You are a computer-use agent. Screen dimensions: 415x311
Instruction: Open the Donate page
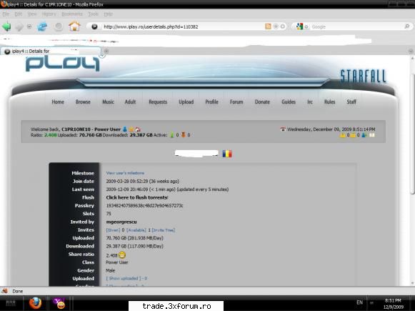(x=262, y=102)
